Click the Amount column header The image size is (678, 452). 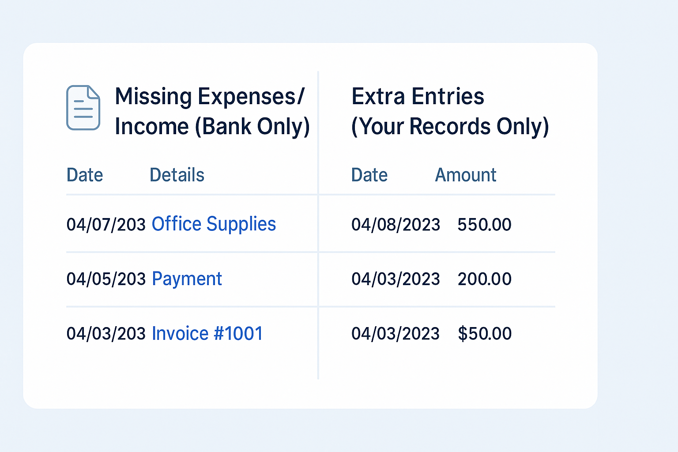(x=466, y=175)
